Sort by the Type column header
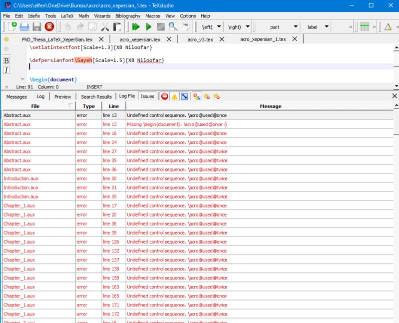The height and width of the screenshot is (323, 399). click(x=88, y=106)
